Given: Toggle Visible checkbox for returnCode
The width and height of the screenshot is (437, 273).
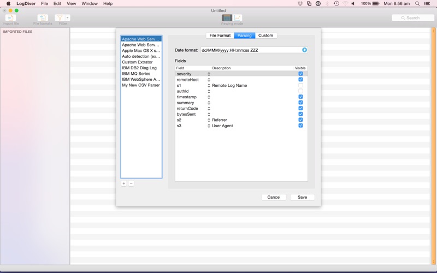Looking at the screenshot, I should (x=300, y=108).
